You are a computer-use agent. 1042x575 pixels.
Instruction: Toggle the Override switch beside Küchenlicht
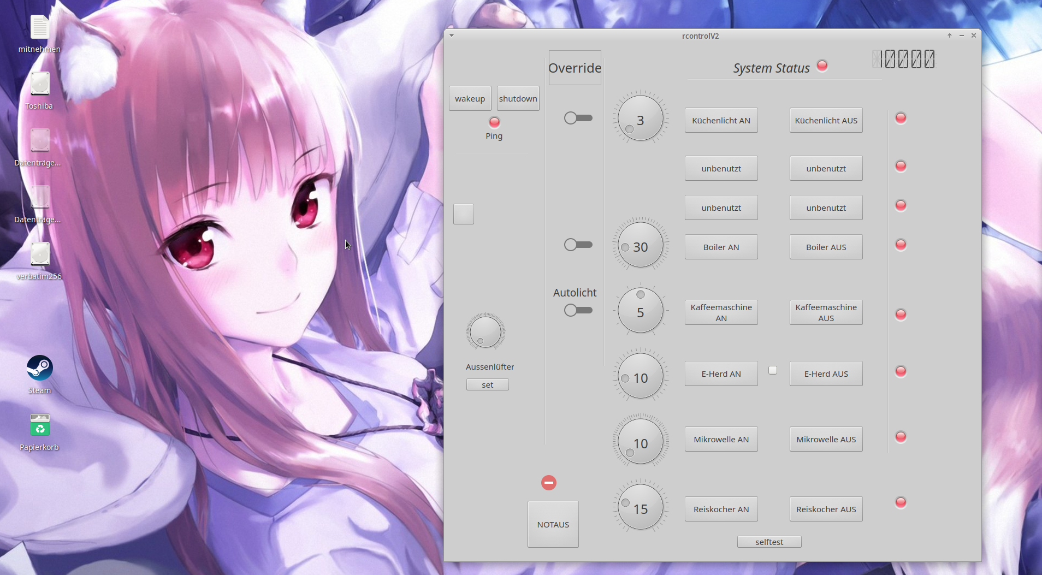578,118
